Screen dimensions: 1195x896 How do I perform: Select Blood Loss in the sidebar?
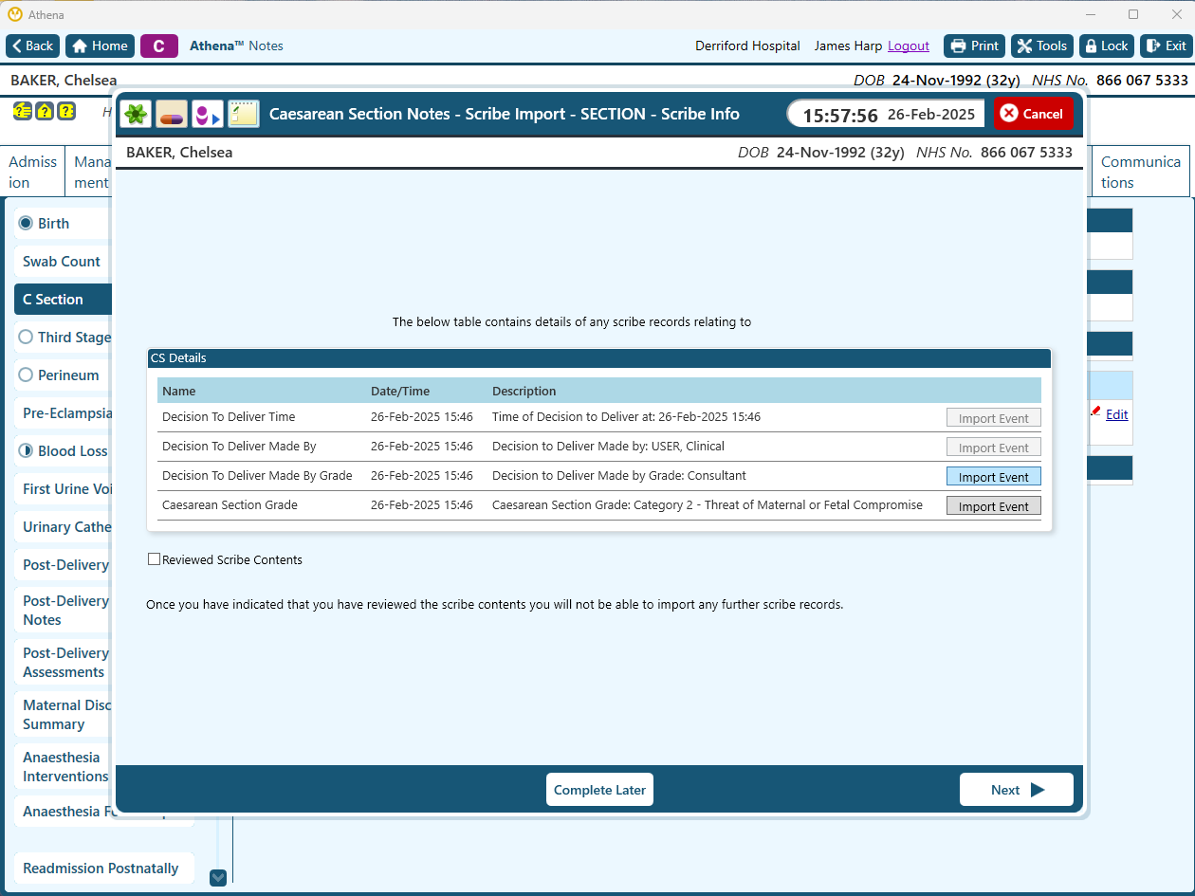point(64,451)
